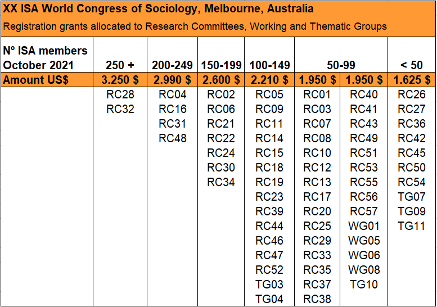Click the cell RC51
The image size is (437, 307).
364,153
